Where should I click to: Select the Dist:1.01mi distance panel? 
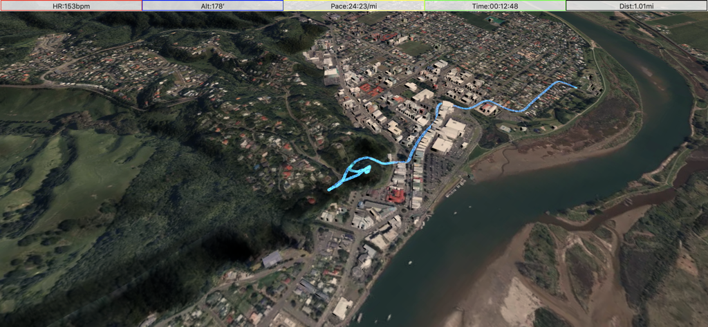click(637, 6)
